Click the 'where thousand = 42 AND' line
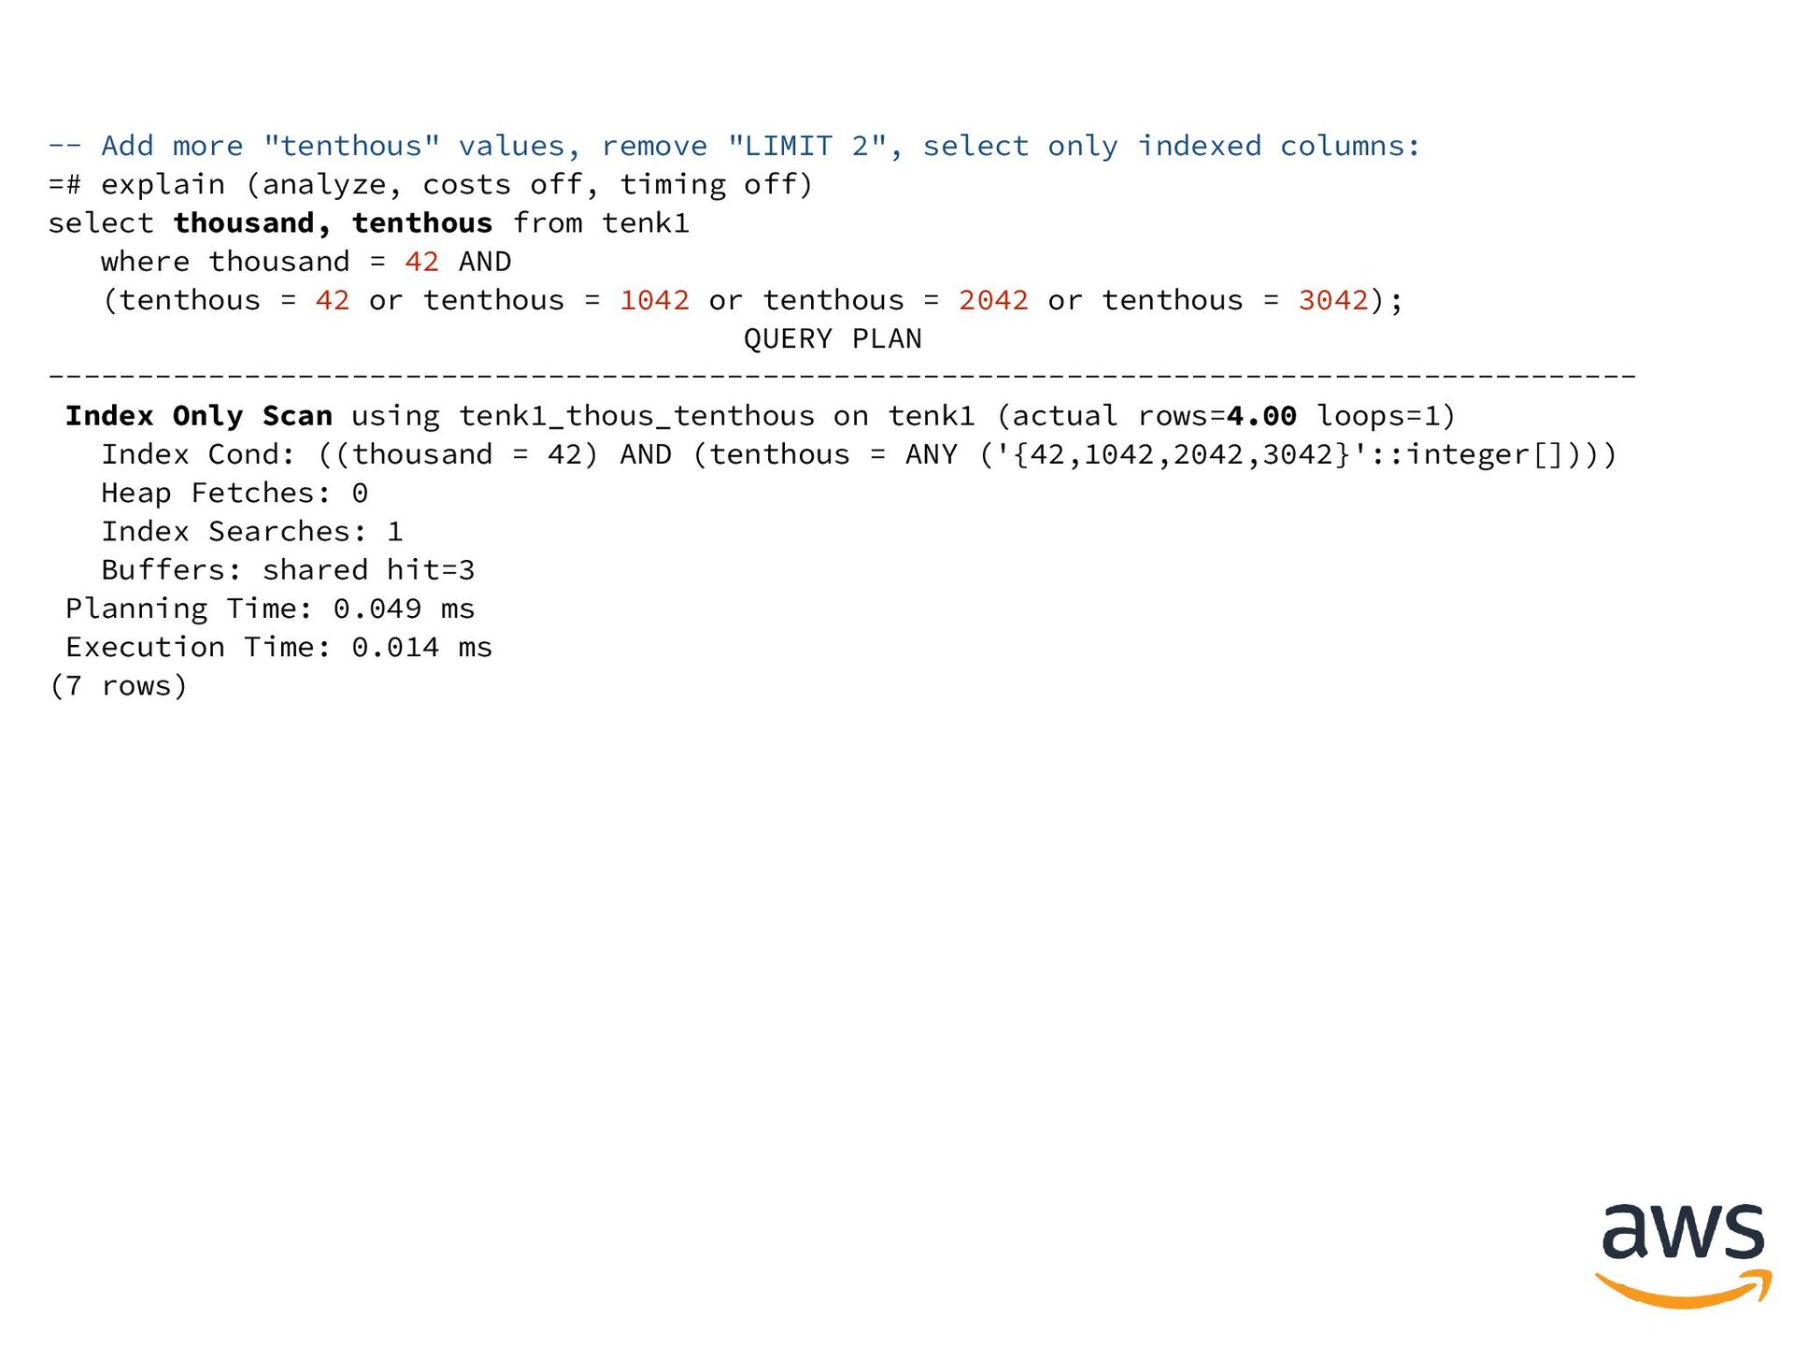This screenshot has height=1346, width=1794. tap(306, 262)
